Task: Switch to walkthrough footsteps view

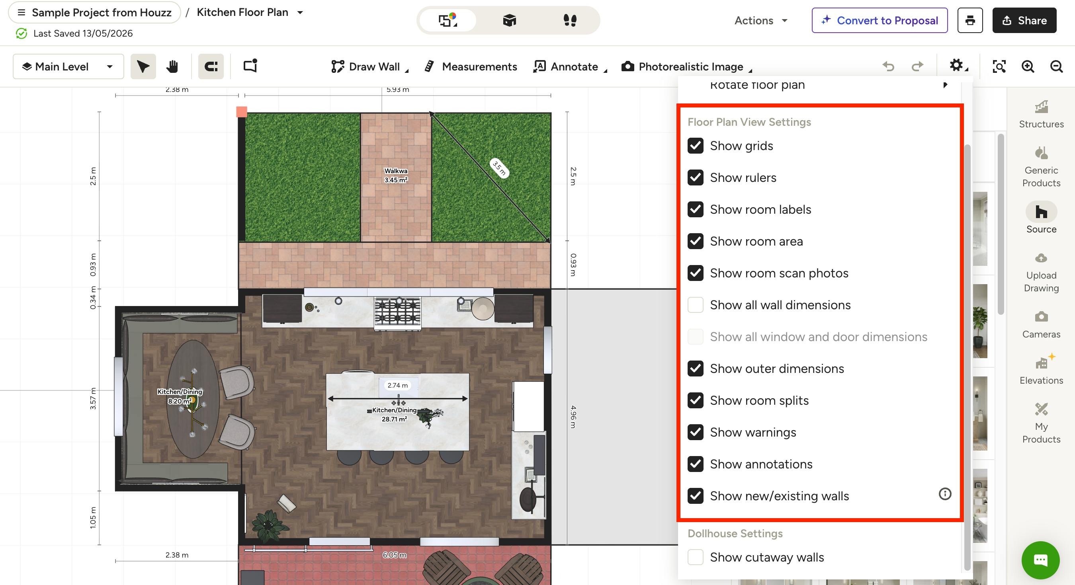Action: click(x=570, y=20)
